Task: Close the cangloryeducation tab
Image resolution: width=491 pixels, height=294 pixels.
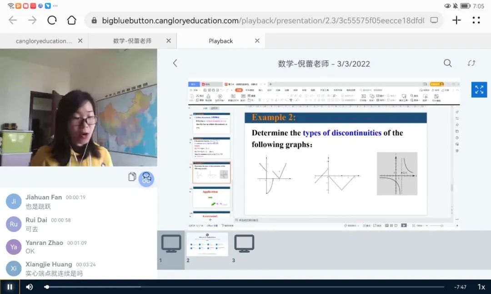Action: [80, 41]
